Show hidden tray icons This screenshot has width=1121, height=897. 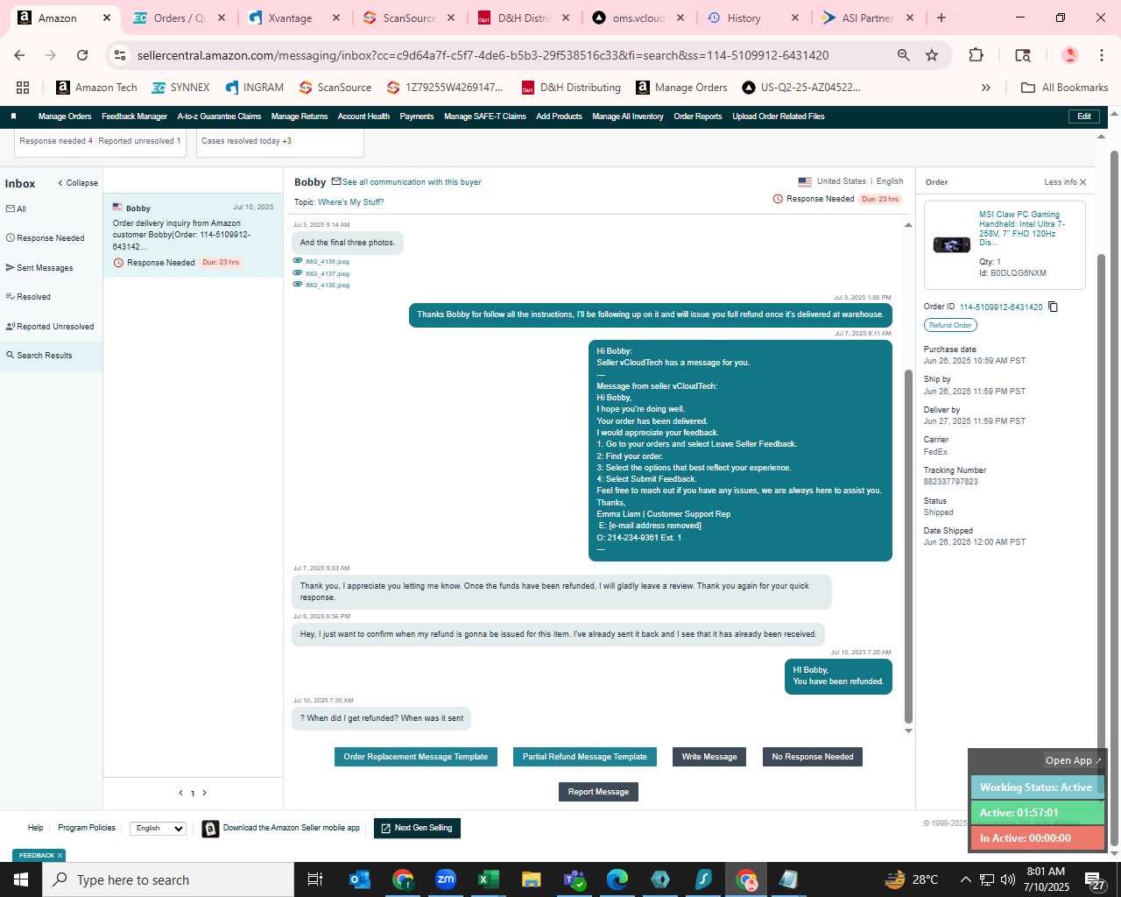[965, 879]
